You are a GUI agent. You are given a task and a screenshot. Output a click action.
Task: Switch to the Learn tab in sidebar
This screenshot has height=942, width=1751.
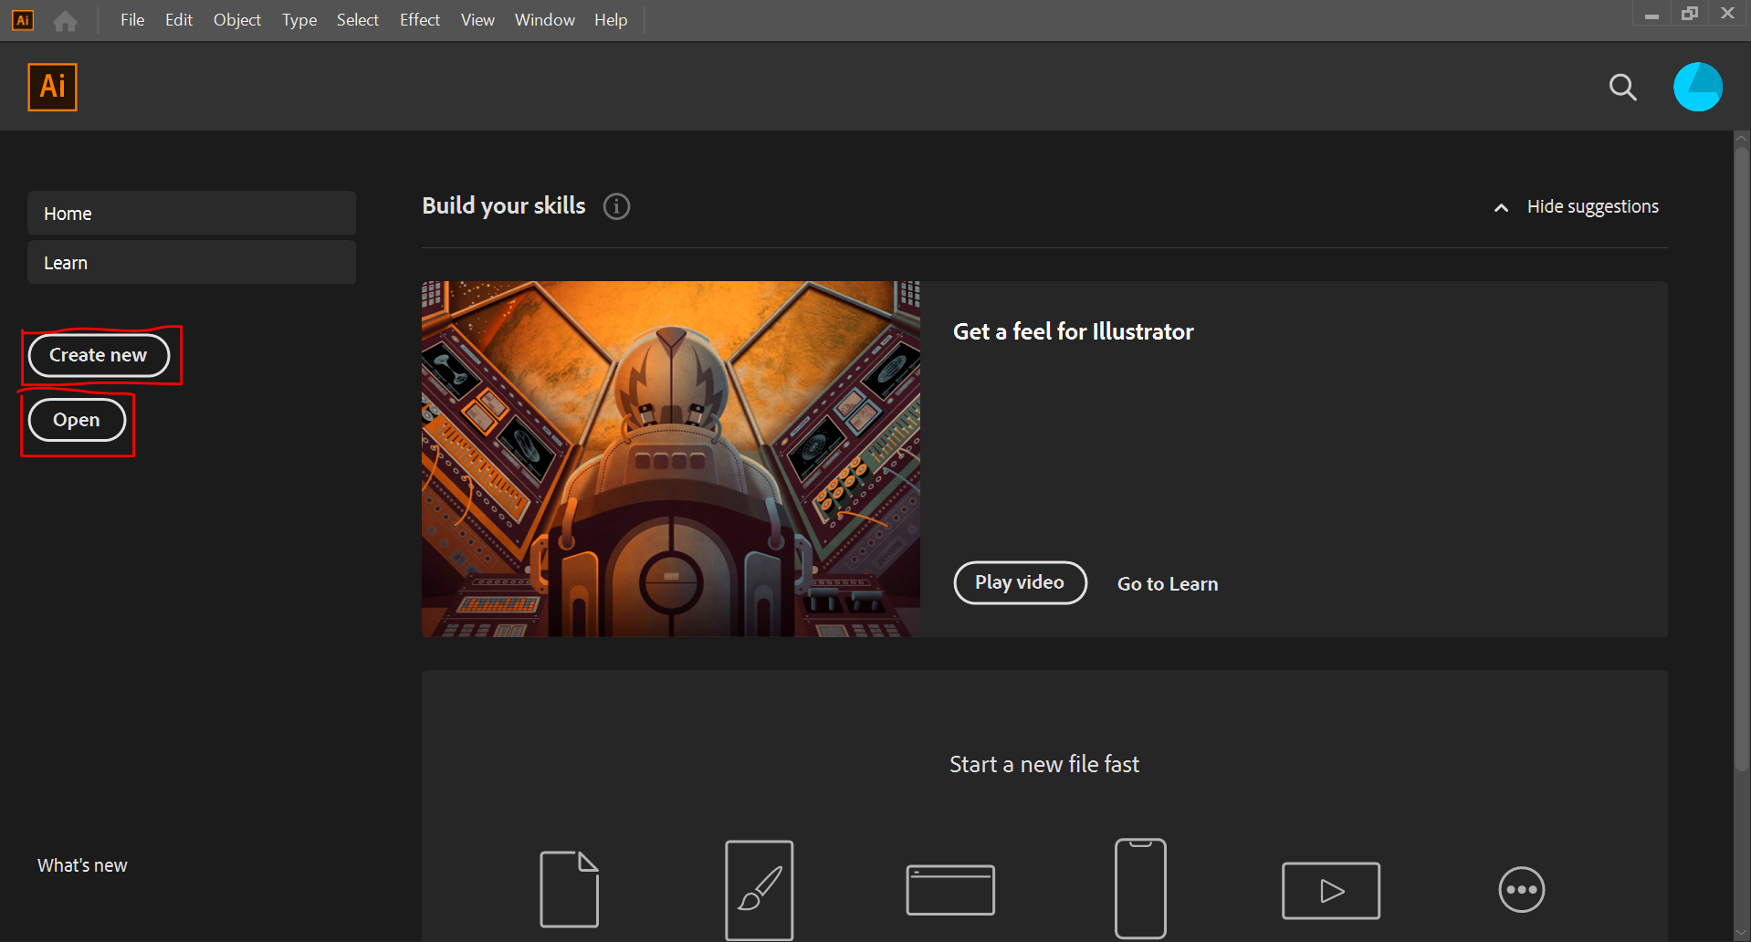[x=191, y=263]
